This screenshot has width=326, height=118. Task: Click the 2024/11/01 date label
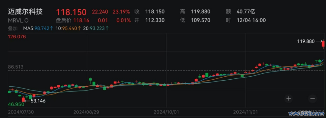[245, 112]
